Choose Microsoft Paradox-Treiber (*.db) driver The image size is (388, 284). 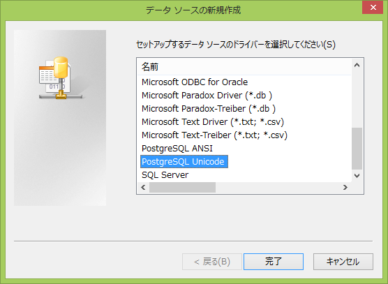[209, 109]
